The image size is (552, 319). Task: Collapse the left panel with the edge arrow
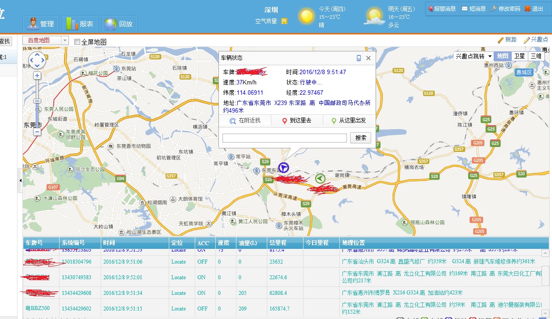point(20,180)
